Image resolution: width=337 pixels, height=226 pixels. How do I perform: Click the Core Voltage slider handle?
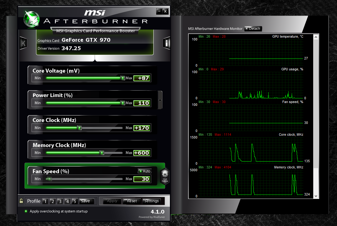click(123, 78)
